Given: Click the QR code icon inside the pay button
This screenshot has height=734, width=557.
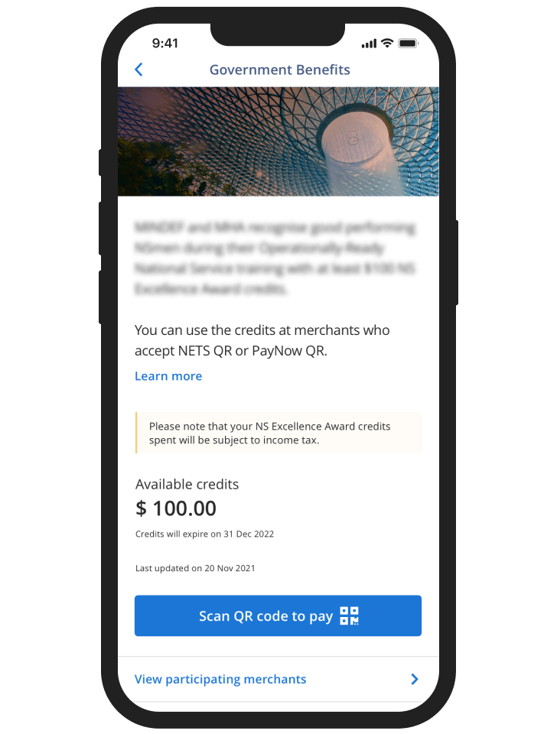Looking at the screenshot, I should tap(349, 615).
